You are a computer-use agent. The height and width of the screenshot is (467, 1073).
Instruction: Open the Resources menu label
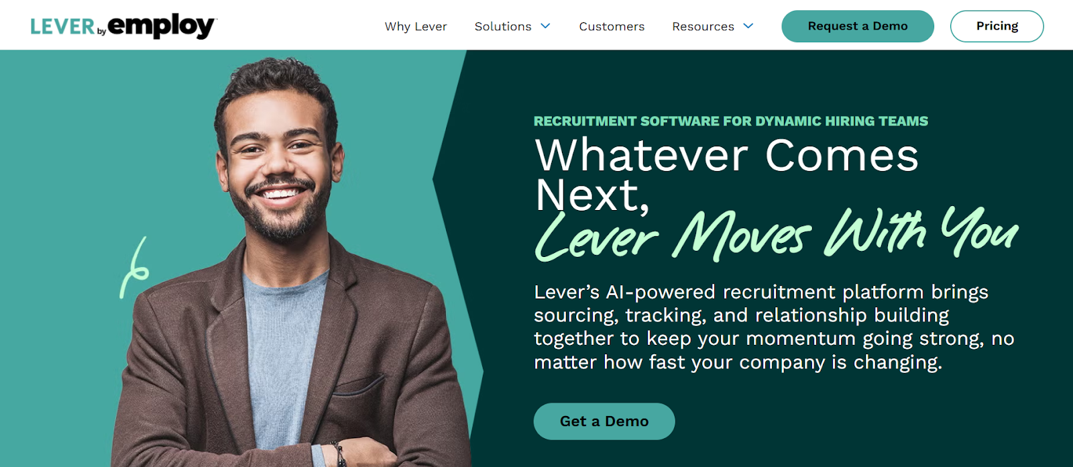point(703,26)
